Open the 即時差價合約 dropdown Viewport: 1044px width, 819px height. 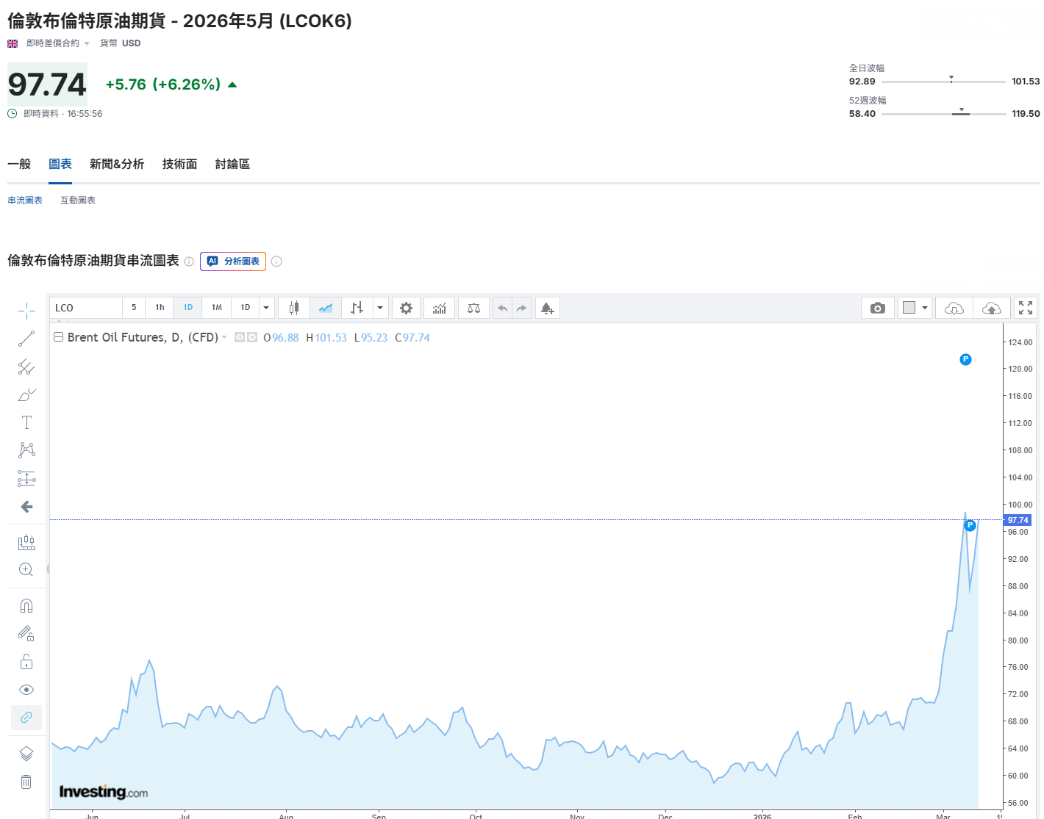click(57, 43)
